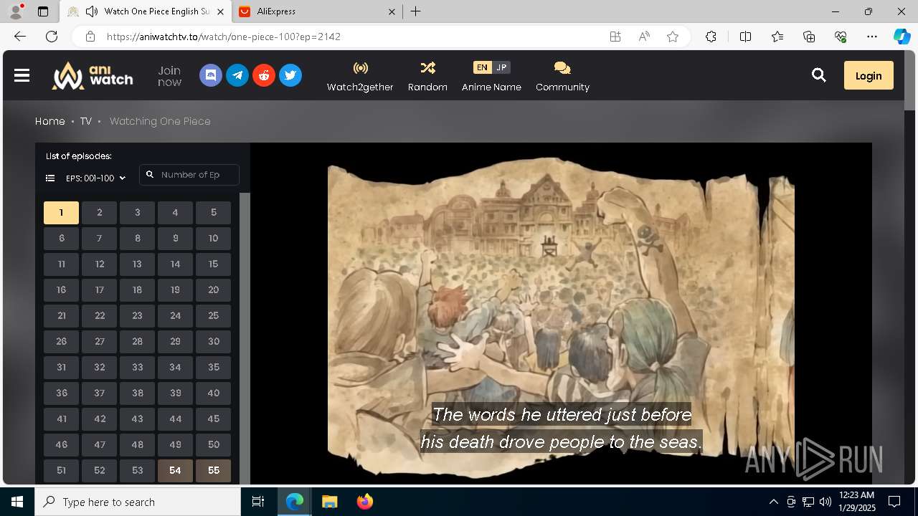
Task: Open the browser apps icon in address bar
Action: pos(615,37)
